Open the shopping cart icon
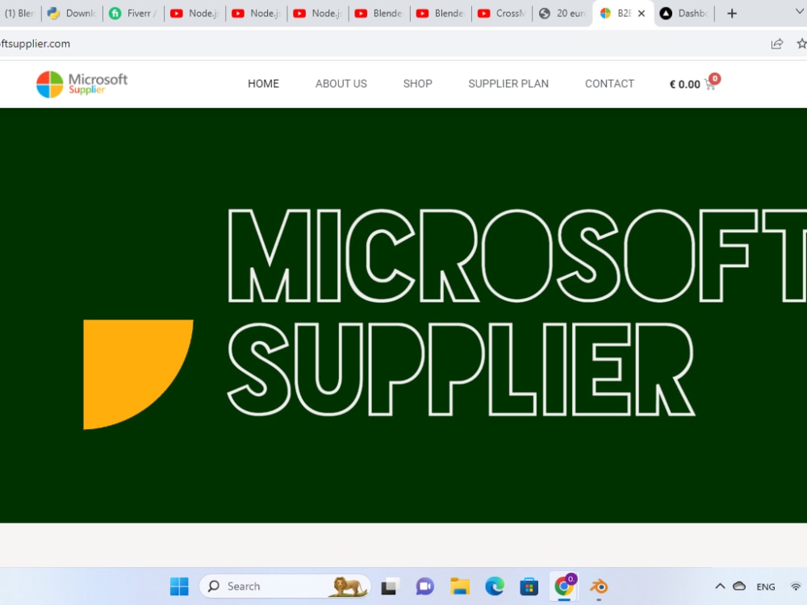 (711, 84)
